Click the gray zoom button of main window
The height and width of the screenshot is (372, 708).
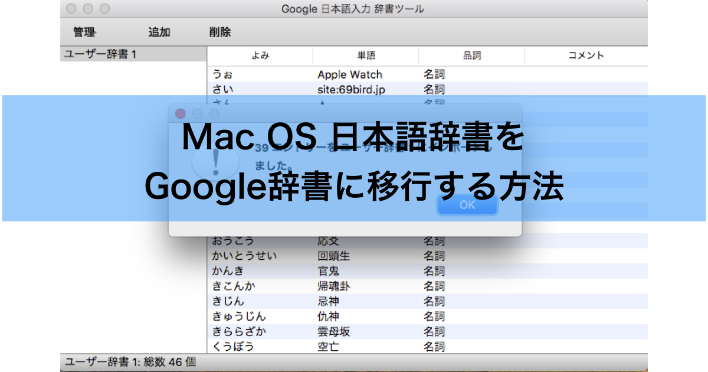(x=104, y=9)
